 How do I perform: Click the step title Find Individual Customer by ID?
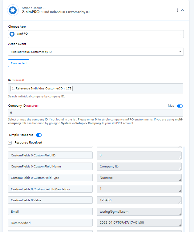click(66, 12)
